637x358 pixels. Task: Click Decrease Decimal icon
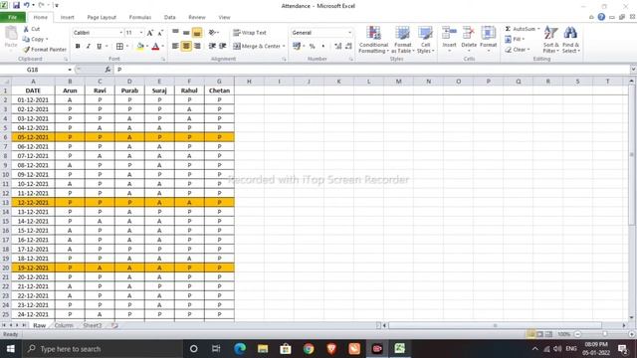pos(348,47)
